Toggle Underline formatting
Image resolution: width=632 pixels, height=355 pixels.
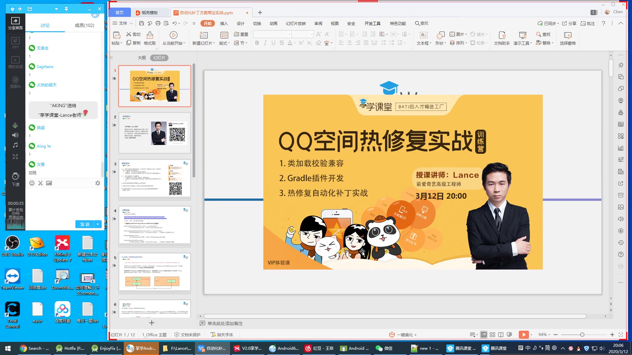pyautogui.click(x=274, y=43)
